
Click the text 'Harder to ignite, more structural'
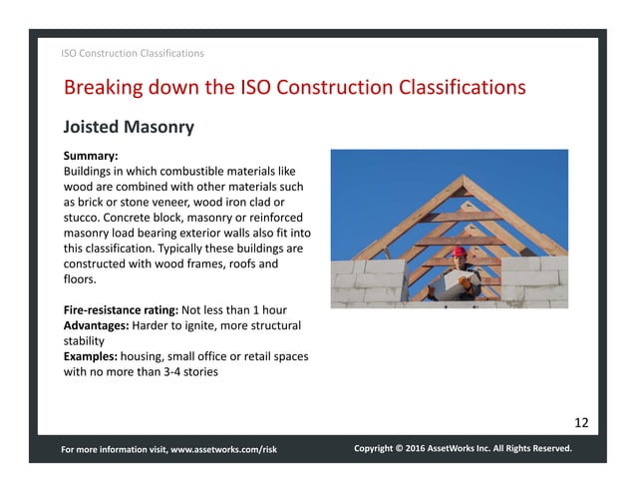(216, 325)
